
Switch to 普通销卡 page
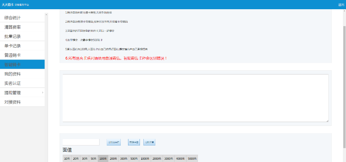(x=12, y=55)
